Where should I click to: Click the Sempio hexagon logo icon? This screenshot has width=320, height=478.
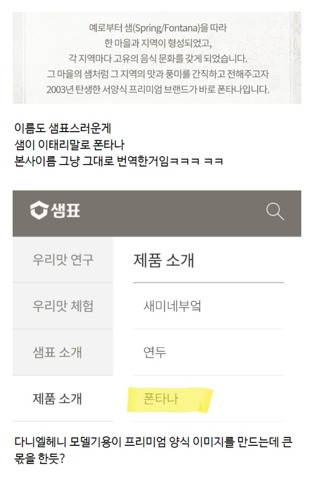(39, 210)
